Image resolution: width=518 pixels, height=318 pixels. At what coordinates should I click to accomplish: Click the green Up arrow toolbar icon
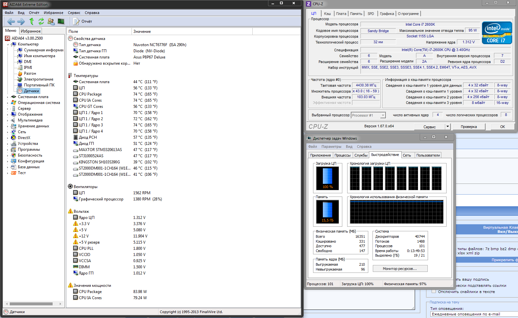click(x=32, y=21)
